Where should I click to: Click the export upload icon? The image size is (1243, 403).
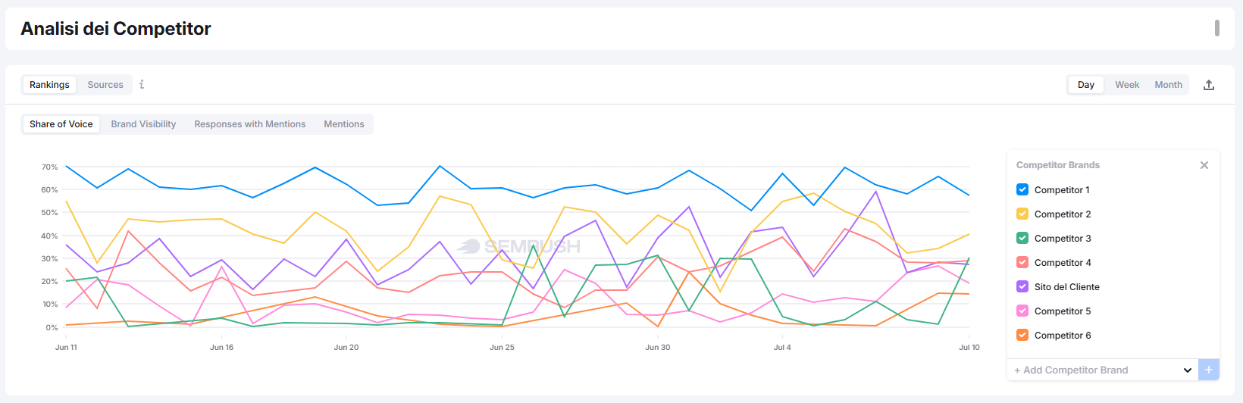[x=1209, y=85]
